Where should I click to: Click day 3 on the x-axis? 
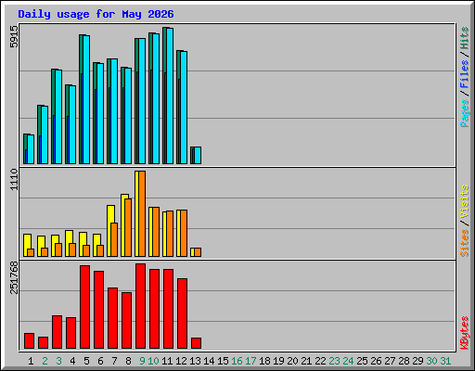58,361
